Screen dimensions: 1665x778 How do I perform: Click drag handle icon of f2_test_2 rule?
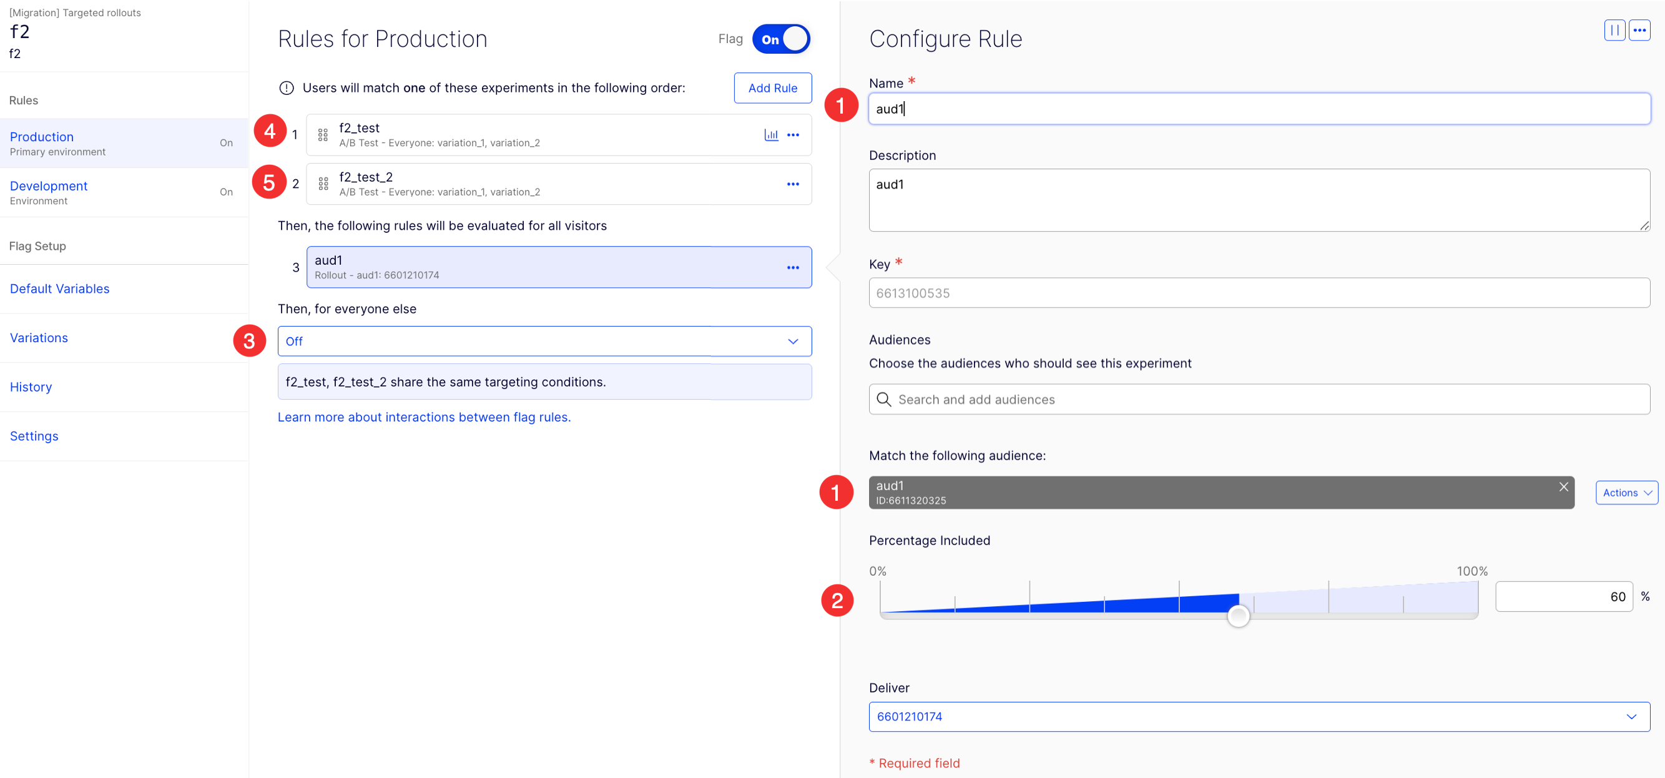[x=323, y=184]
